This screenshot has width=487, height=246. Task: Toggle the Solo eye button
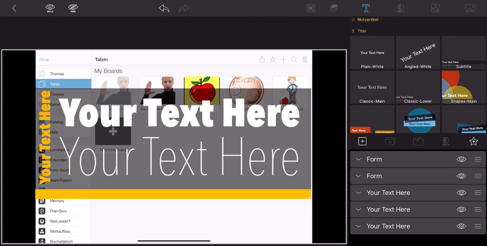point(50,8)
